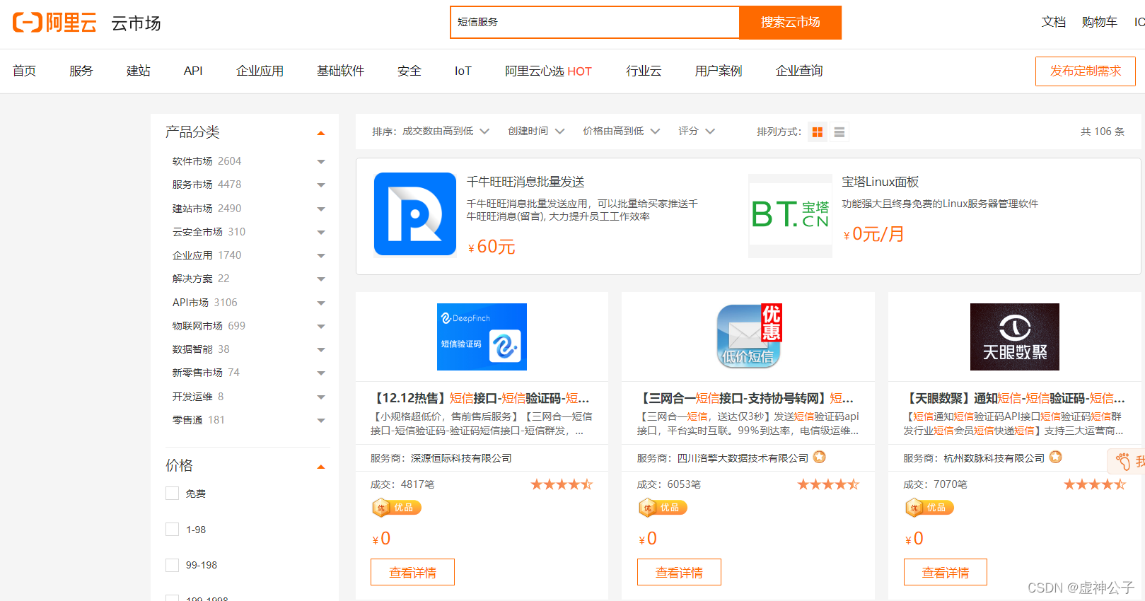This screenshot has width=1145, height=601.
Task: Open 建站 navigation menu
Action: pyautogui.click(x=139, y=71)
